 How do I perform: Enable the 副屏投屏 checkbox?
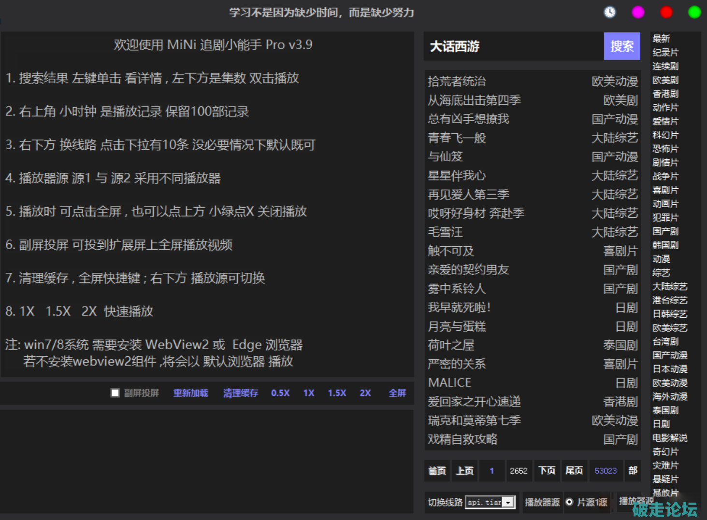pos(115,393)
